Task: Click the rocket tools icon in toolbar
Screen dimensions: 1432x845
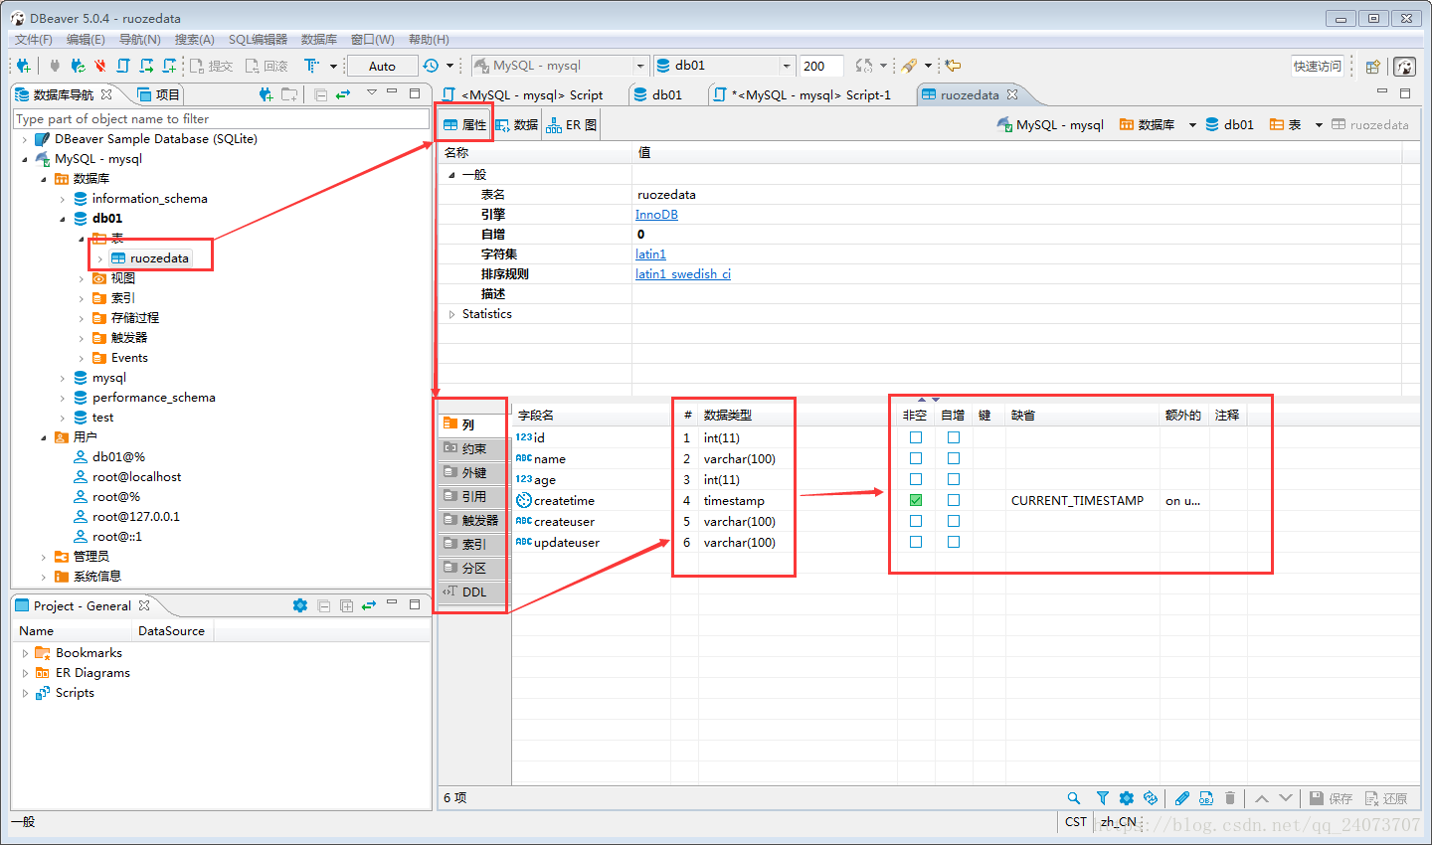Action: [909, 66]
